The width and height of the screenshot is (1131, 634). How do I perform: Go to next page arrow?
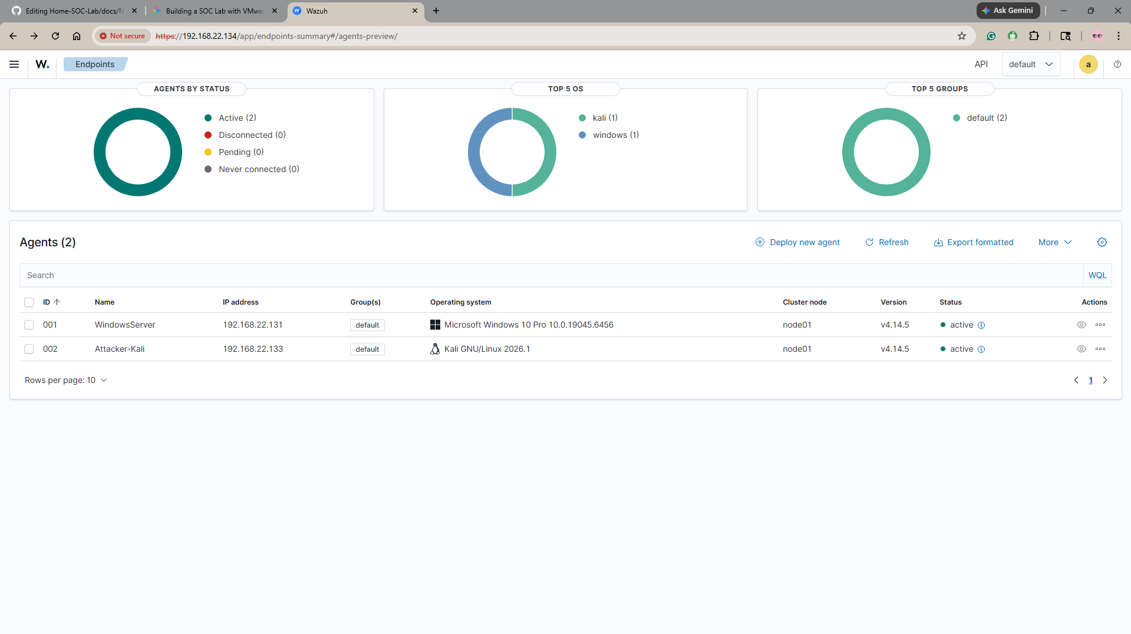point(1104,380)
